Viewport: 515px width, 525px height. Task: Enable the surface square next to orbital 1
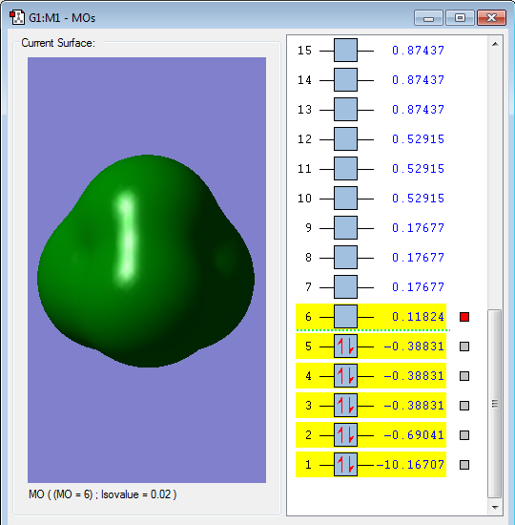[x=464, y=465]
